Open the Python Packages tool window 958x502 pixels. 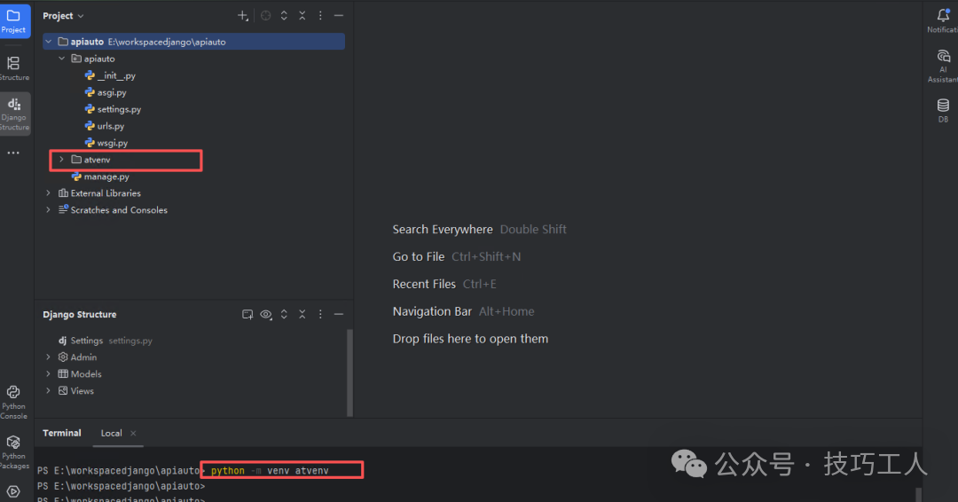[x=13, y=452]
